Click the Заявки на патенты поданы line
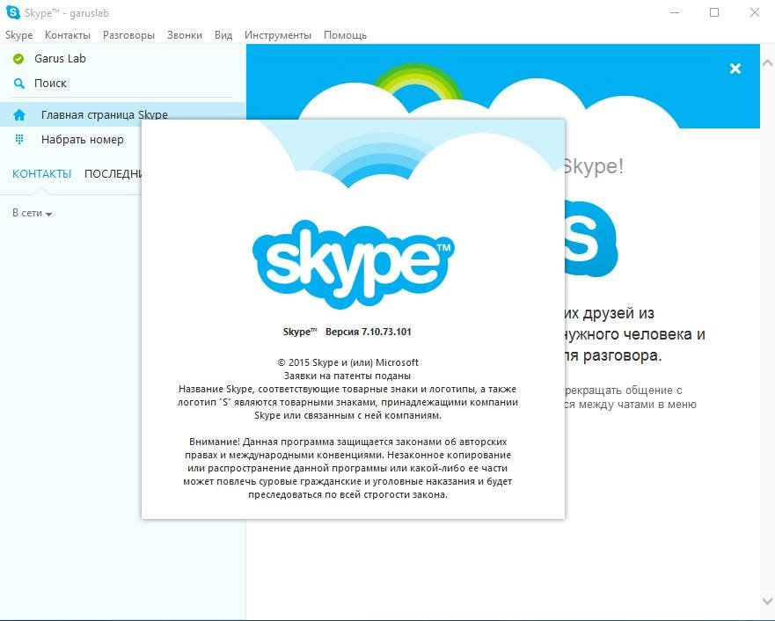 tap(347, 376)
